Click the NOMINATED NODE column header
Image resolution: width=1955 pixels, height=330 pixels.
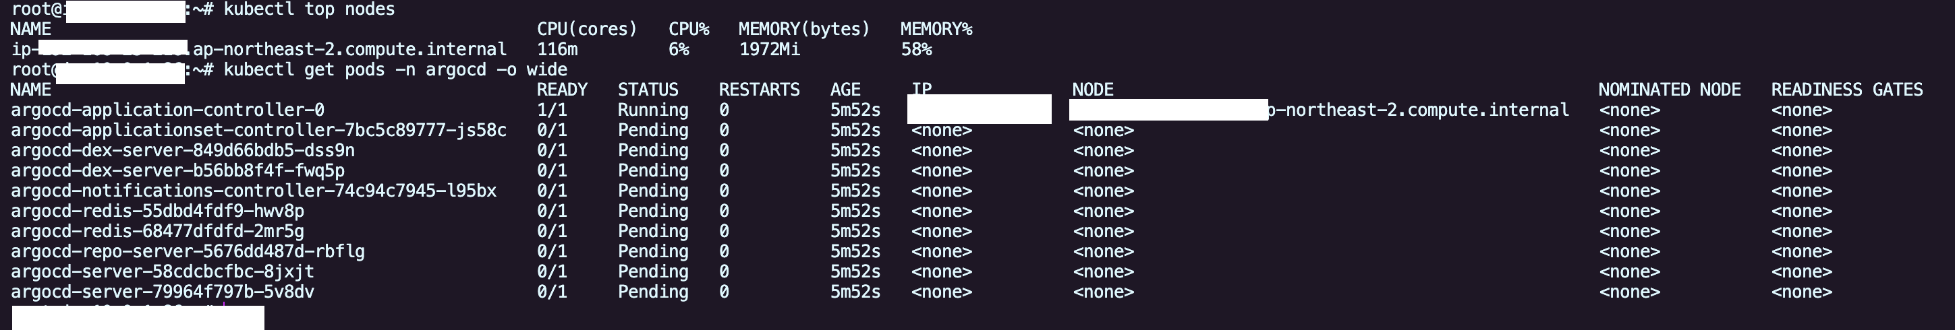[x=1669, y=90]
